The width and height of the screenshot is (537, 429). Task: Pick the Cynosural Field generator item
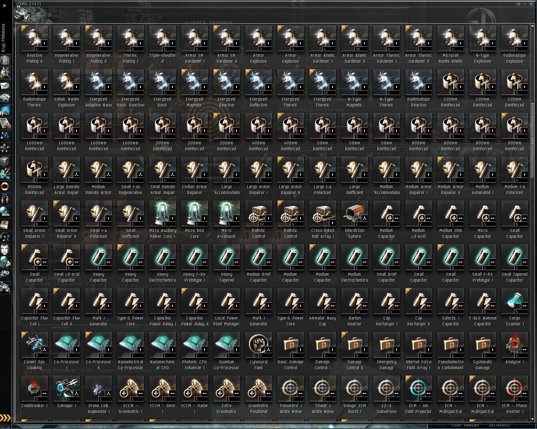click(x=259, y=351)
